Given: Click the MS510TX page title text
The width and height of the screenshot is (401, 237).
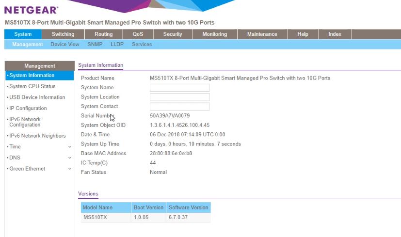Looking at the screenshot, I should point(110,22).
